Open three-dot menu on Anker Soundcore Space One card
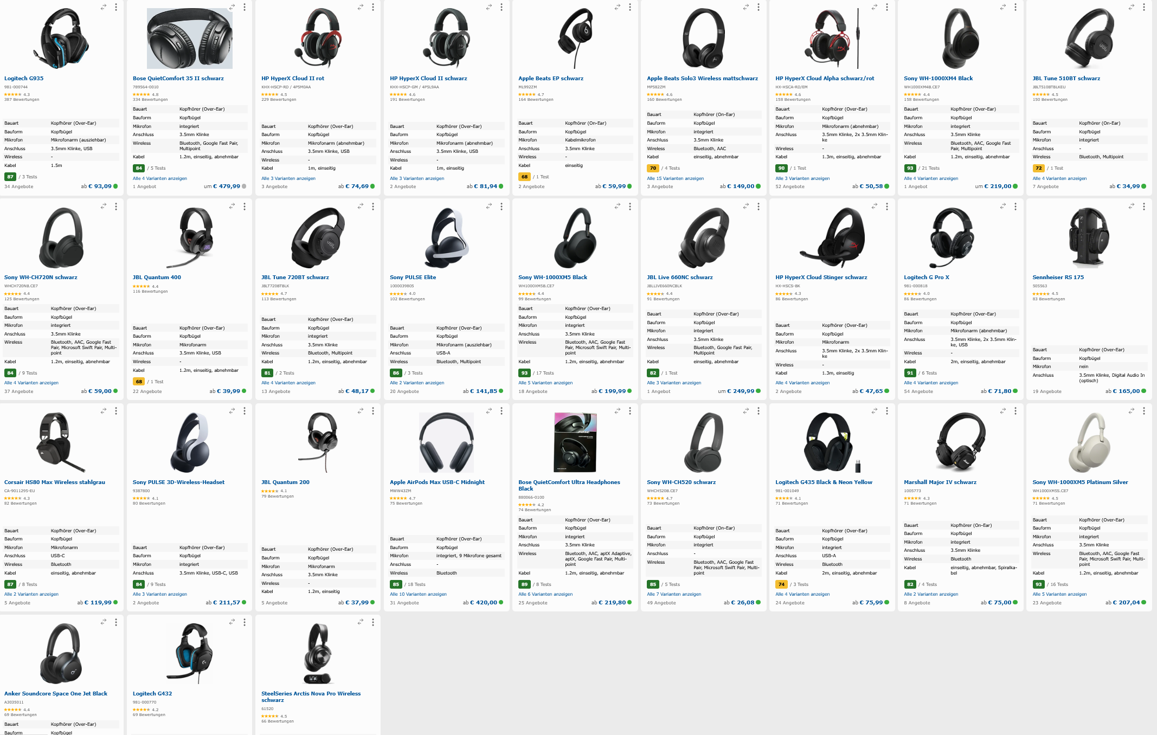This screenshot has height=735, width=1157. pyautogui.click(x=116, y=622)
